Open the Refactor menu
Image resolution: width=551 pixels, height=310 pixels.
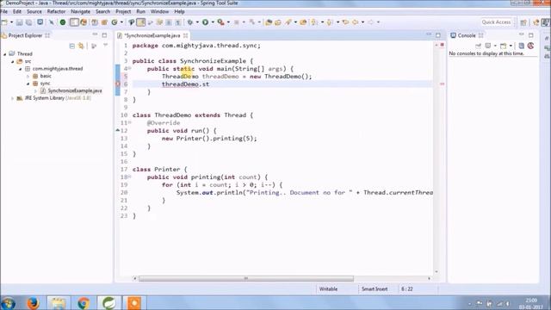[x=56, y=11]
